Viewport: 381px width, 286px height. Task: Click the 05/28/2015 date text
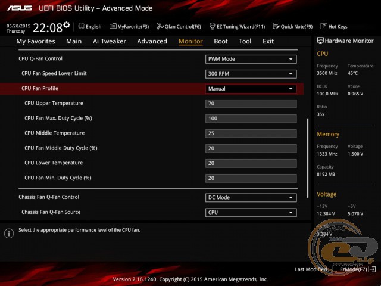[18, 26]
